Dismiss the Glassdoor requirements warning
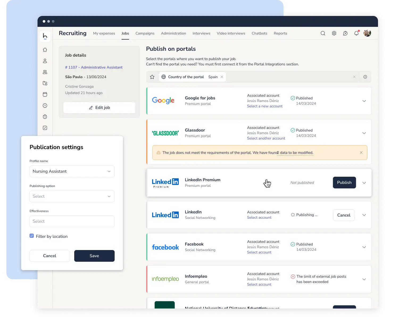The image size is (399, 317). (361, 153)
